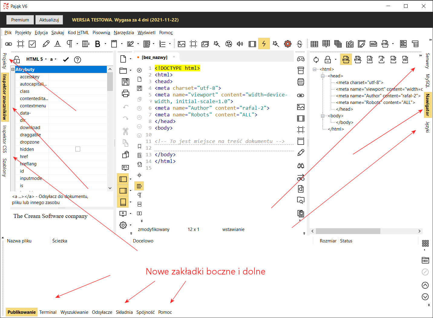Collapse the body node in the Nawigator tree
This screenshot has width=433, height=318.
pos(323,116)
